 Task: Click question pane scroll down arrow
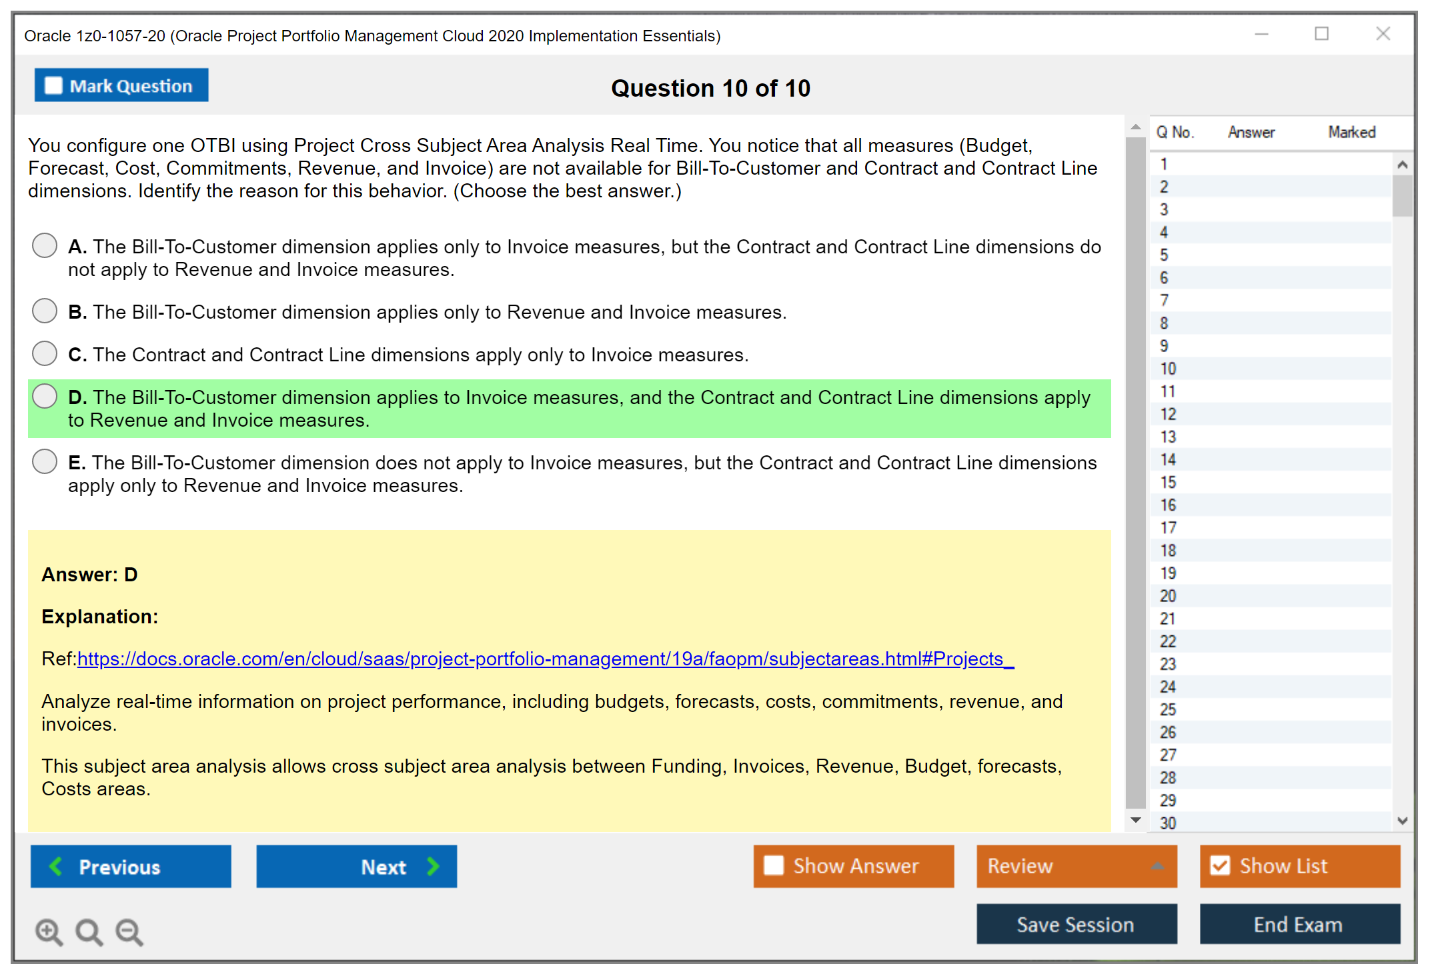pos(1136,821)
